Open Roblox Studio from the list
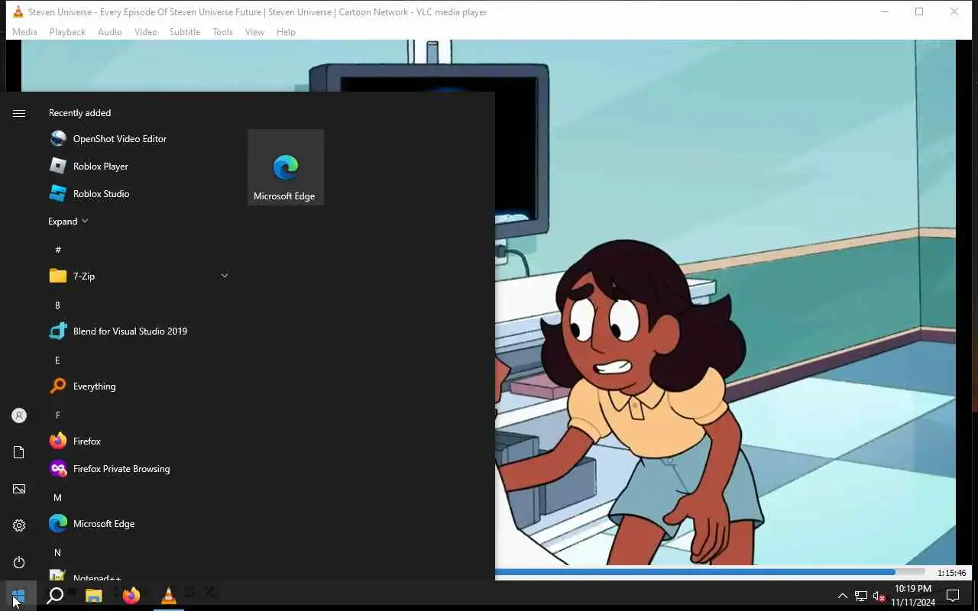The width and height of the screenshot is (978, 611). coord(138,194)
